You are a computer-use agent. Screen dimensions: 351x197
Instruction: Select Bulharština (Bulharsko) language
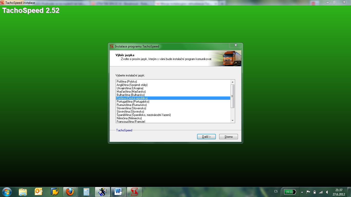pyautogui.click(x=173, y=95)
